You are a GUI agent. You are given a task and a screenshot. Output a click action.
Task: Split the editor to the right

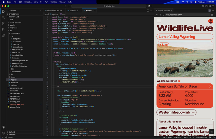point(148,11)
